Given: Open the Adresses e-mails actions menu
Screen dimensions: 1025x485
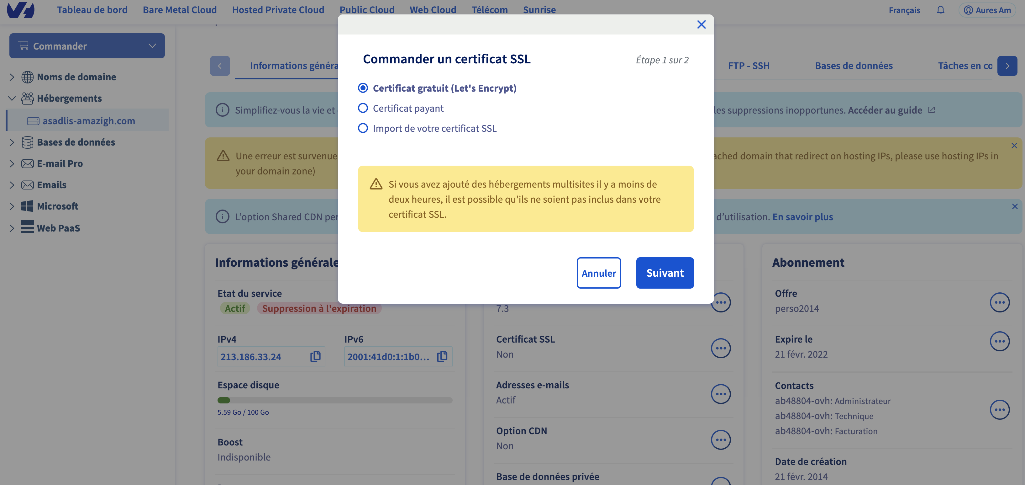Looking at the screenshot, I should point(721,394).
